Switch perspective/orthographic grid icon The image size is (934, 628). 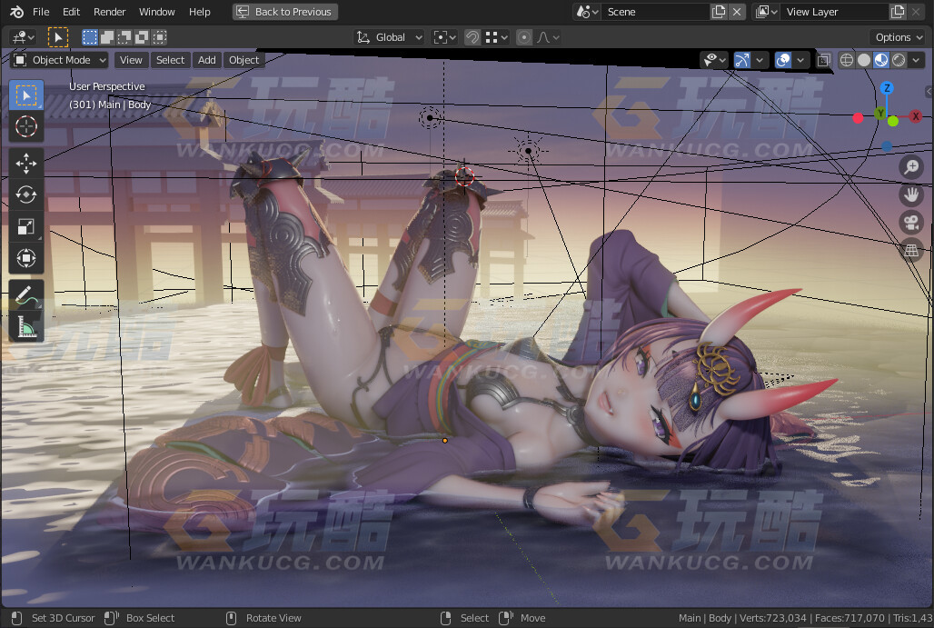point(911,250)
